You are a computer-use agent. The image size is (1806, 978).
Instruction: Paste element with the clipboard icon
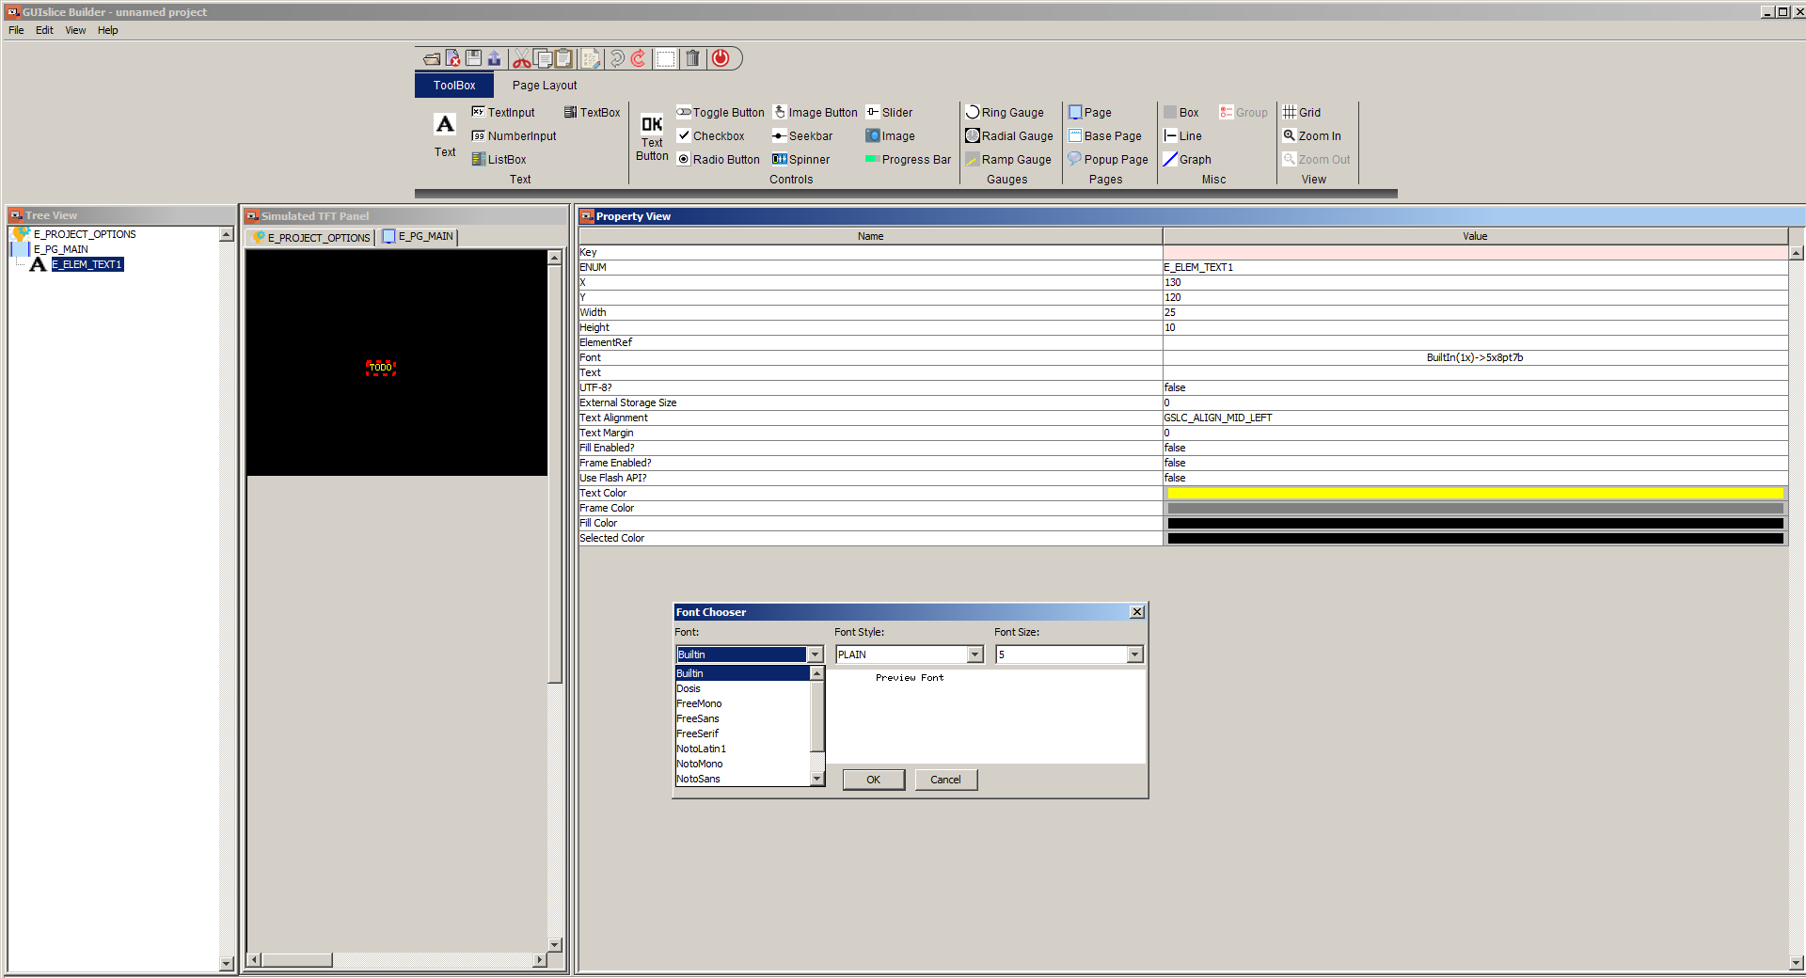563,58
